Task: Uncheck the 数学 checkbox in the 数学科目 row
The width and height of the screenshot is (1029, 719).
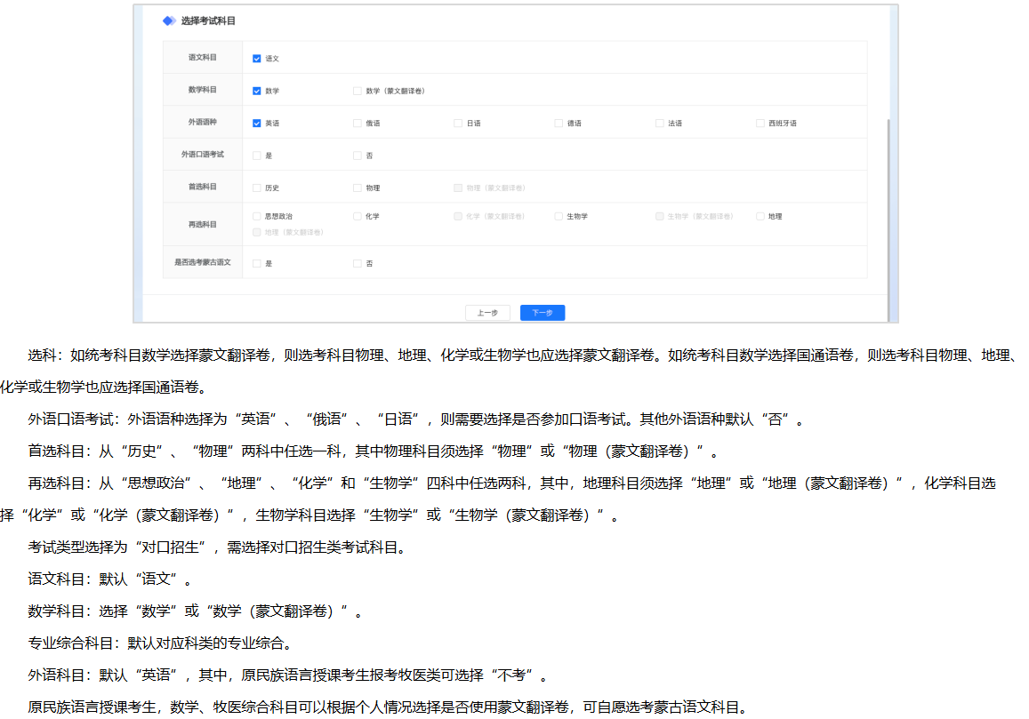Action: pyautogui.click(x=257, y=91)
